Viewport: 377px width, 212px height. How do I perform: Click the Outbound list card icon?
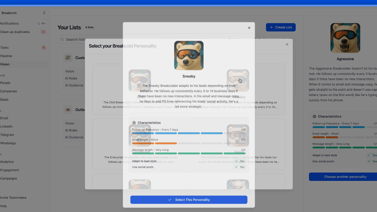(68, 110)
